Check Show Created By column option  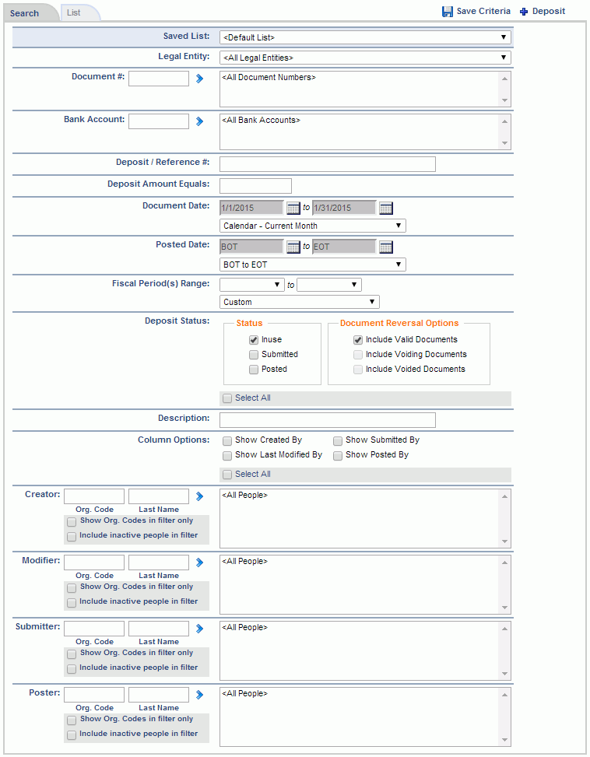(227, 440)
